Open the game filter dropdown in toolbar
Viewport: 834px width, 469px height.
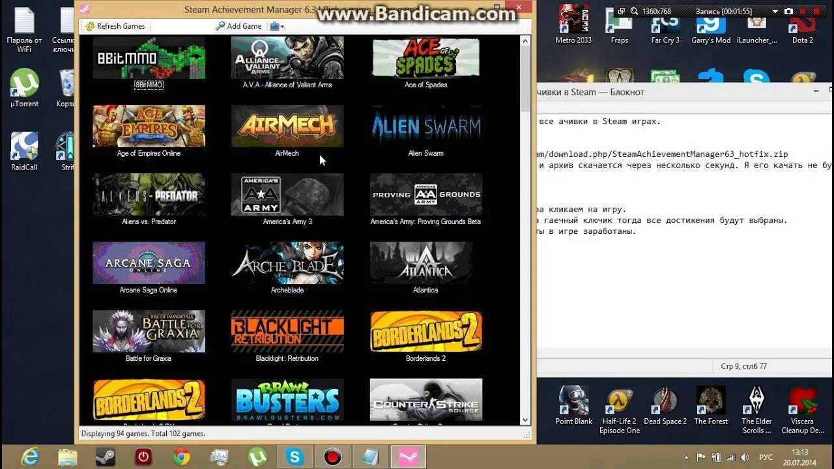click(x=277, y=26)
